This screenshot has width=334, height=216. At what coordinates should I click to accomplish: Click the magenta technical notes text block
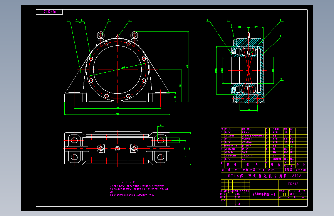(139, 189)
